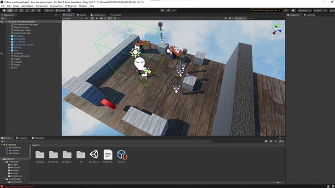This screenshot has height=188, width=335.
Task: Click the Project search field
Action: (x=237, y=142)
